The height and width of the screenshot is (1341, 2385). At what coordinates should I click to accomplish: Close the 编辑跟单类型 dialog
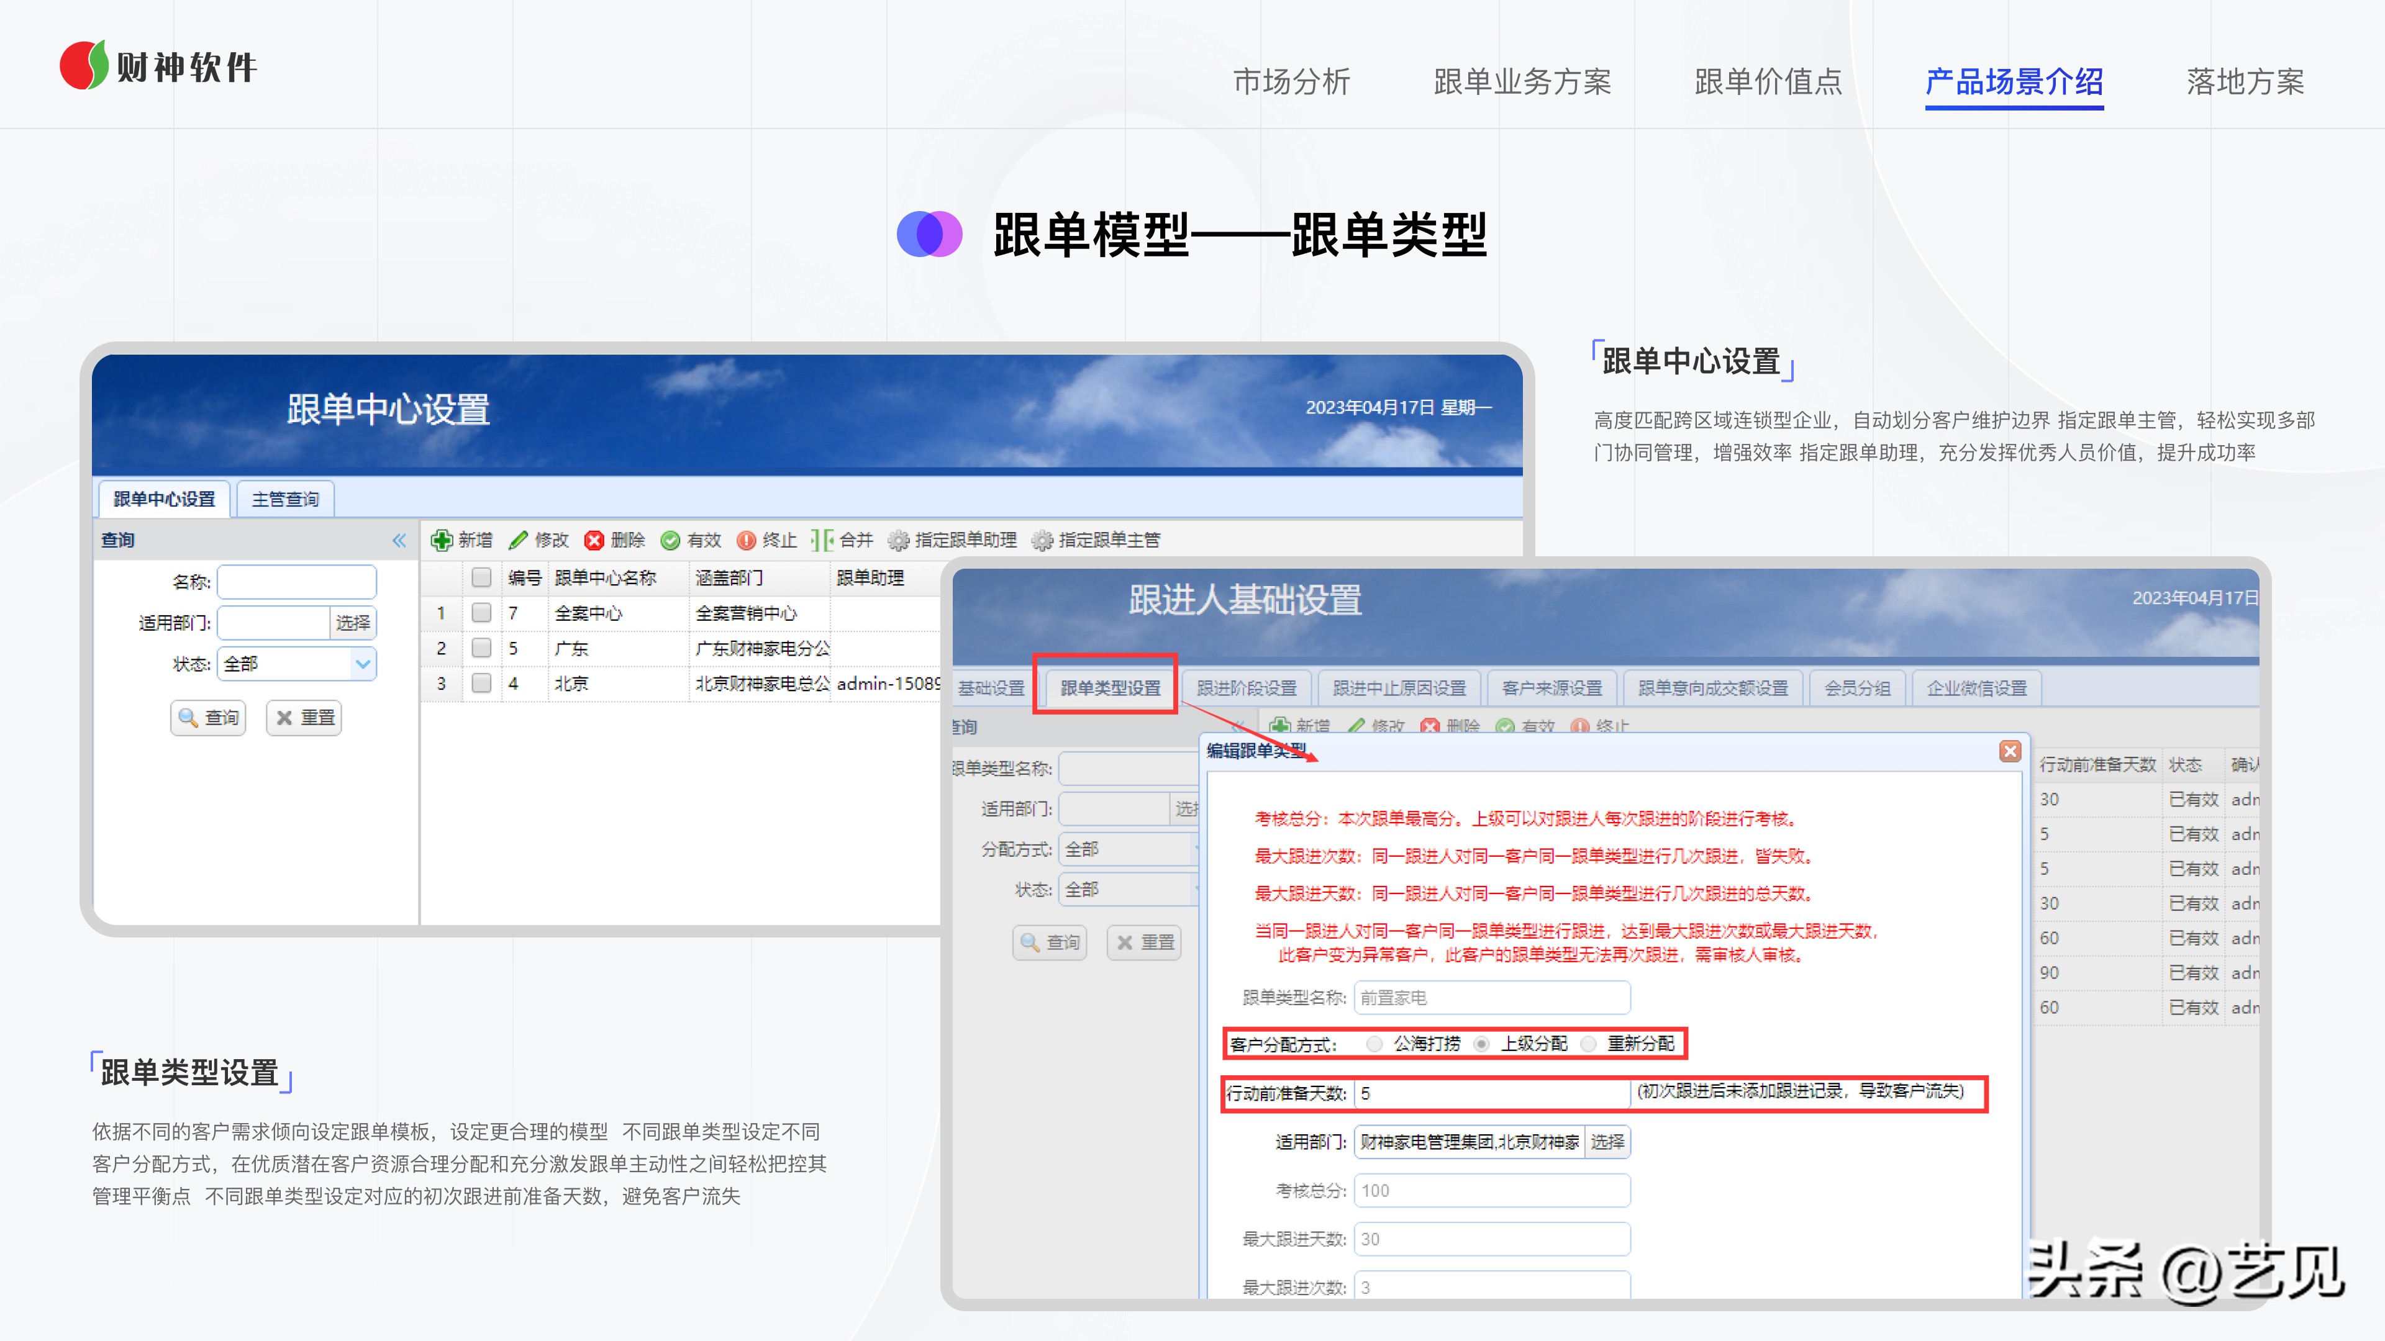[x=2010, y=751]
